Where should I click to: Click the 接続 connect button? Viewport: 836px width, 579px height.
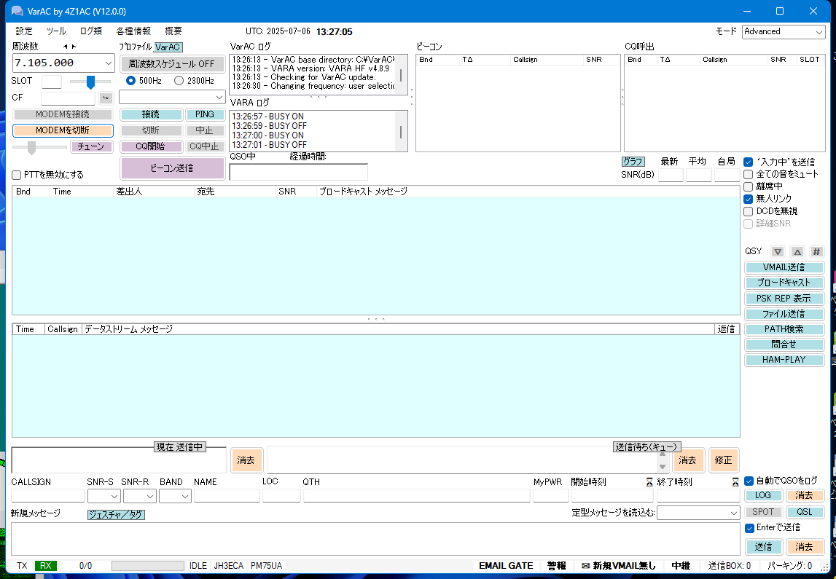151,114
